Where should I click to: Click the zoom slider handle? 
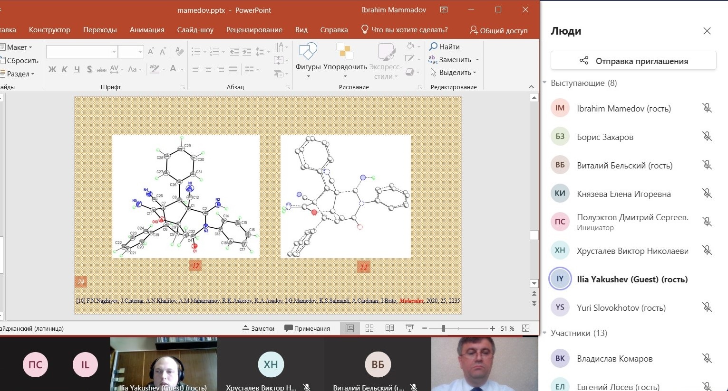[x=443, y=328]
